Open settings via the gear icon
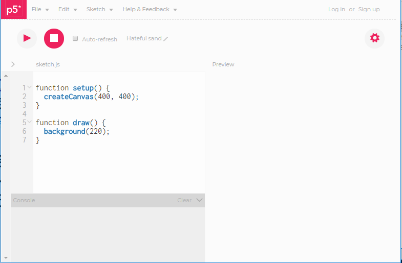 374,38
